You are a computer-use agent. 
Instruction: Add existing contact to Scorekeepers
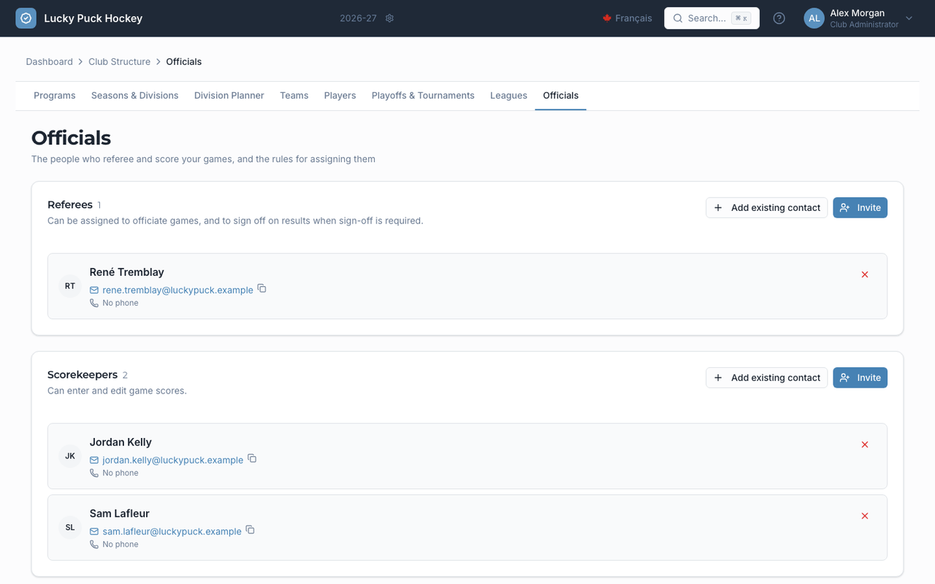(x=767, y=378)
